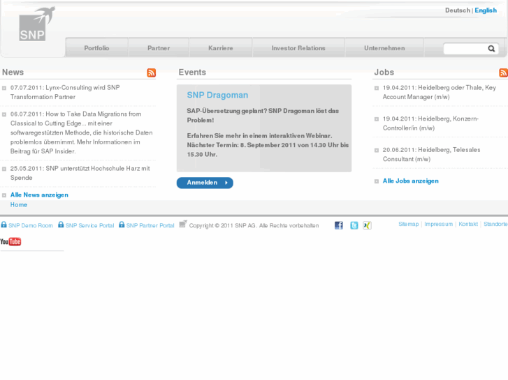Switch language to Deutsch
Viewport: 508px width, 380px height.
[x=458, y=10]
